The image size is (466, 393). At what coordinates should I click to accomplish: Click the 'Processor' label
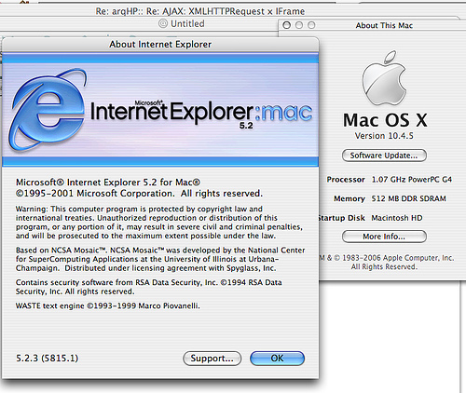pyautogui.click(x=346, y=180)
